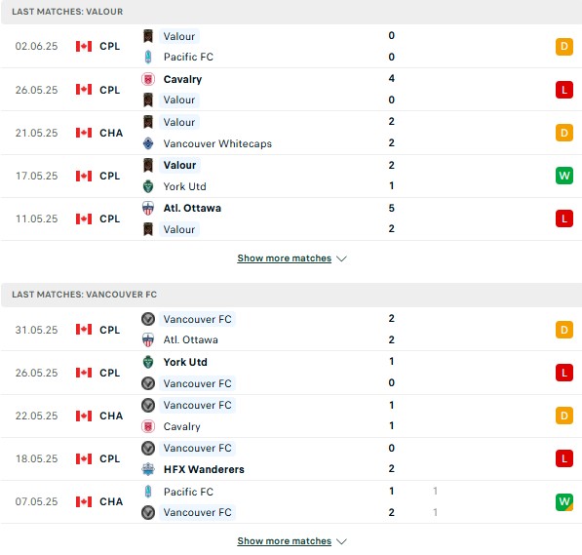Click the Pacific FC crest in 02.06.25 match
Viewport: 582px width, 555px height.
click(148, 57)
